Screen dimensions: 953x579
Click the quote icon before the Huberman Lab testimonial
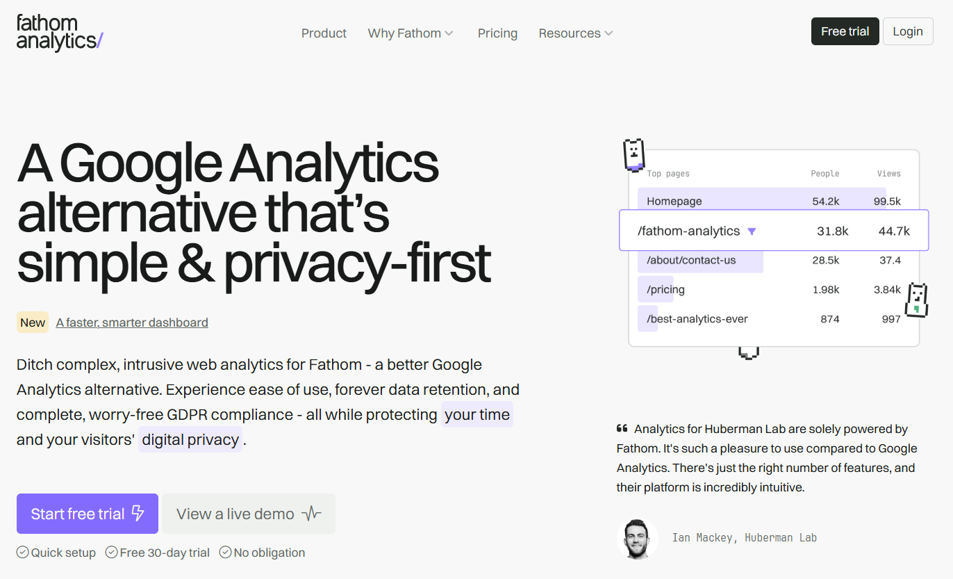(621, 428)
